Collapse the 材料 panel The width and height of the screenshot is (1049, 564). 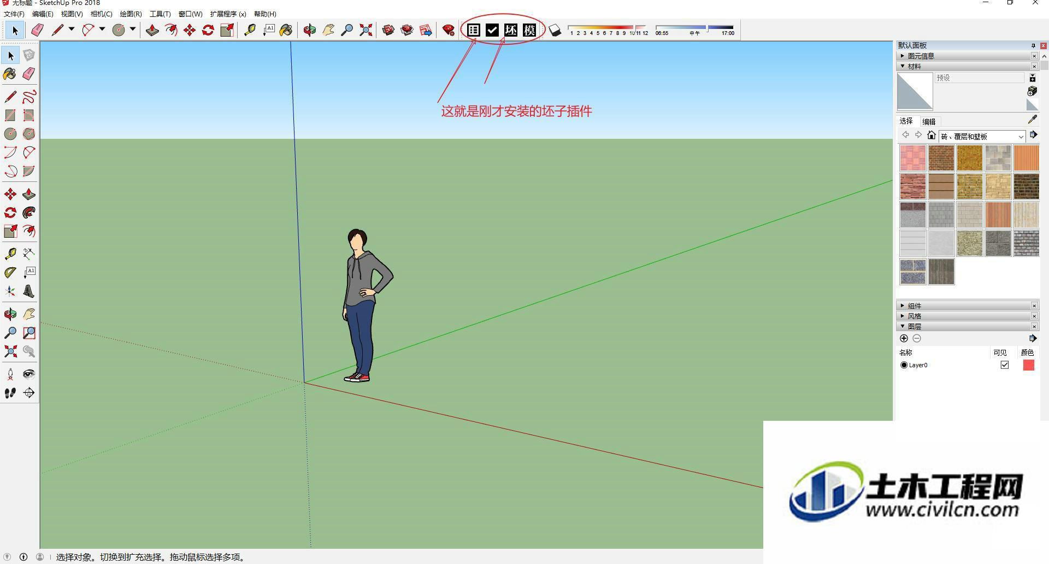pos(967,66)
